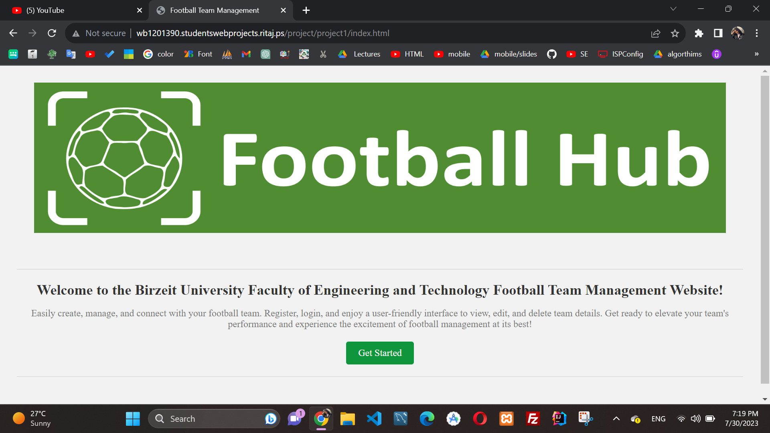
Task: Click the Get Started button
Action: [379, 353]
